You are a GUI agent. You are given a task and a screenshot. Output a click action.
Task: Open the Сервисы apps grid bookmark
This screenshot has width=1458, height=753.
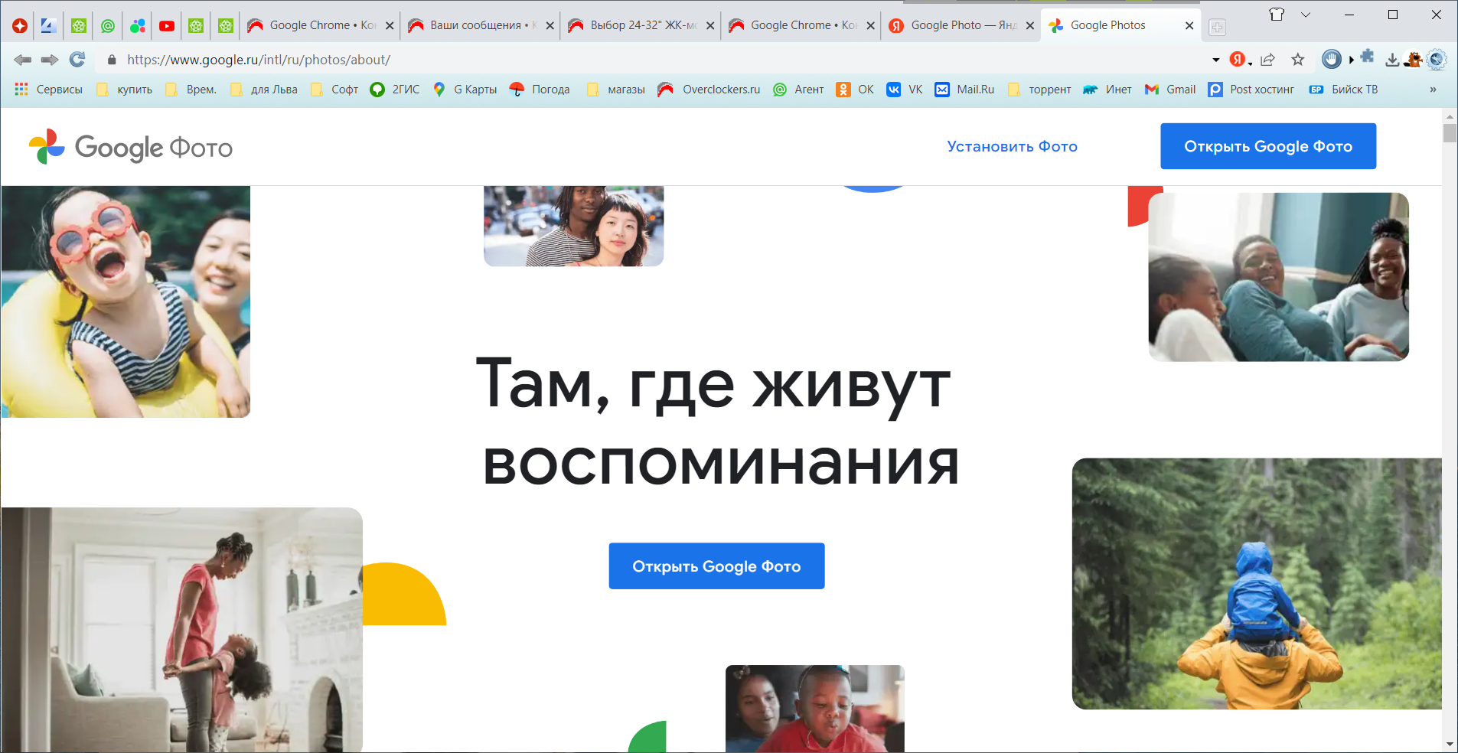tap(48, 90)
